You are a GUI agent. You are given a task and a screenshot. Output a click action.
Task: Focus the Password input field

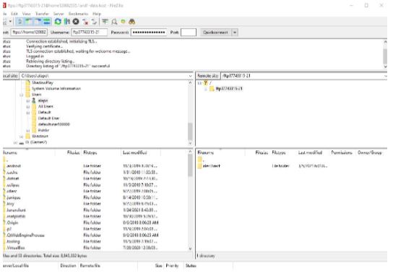point(149,33)
